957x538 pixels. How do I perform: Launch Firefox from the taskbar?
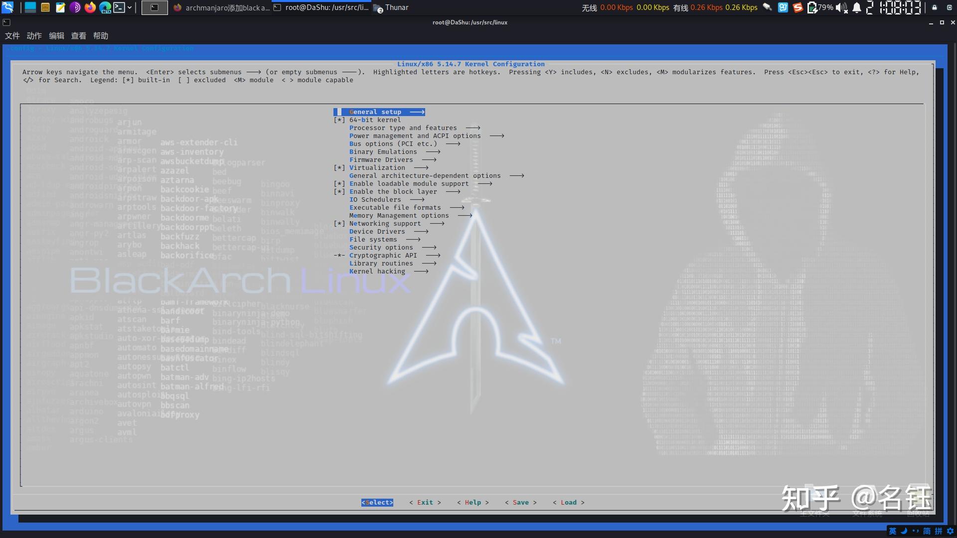tap(90, 7)
